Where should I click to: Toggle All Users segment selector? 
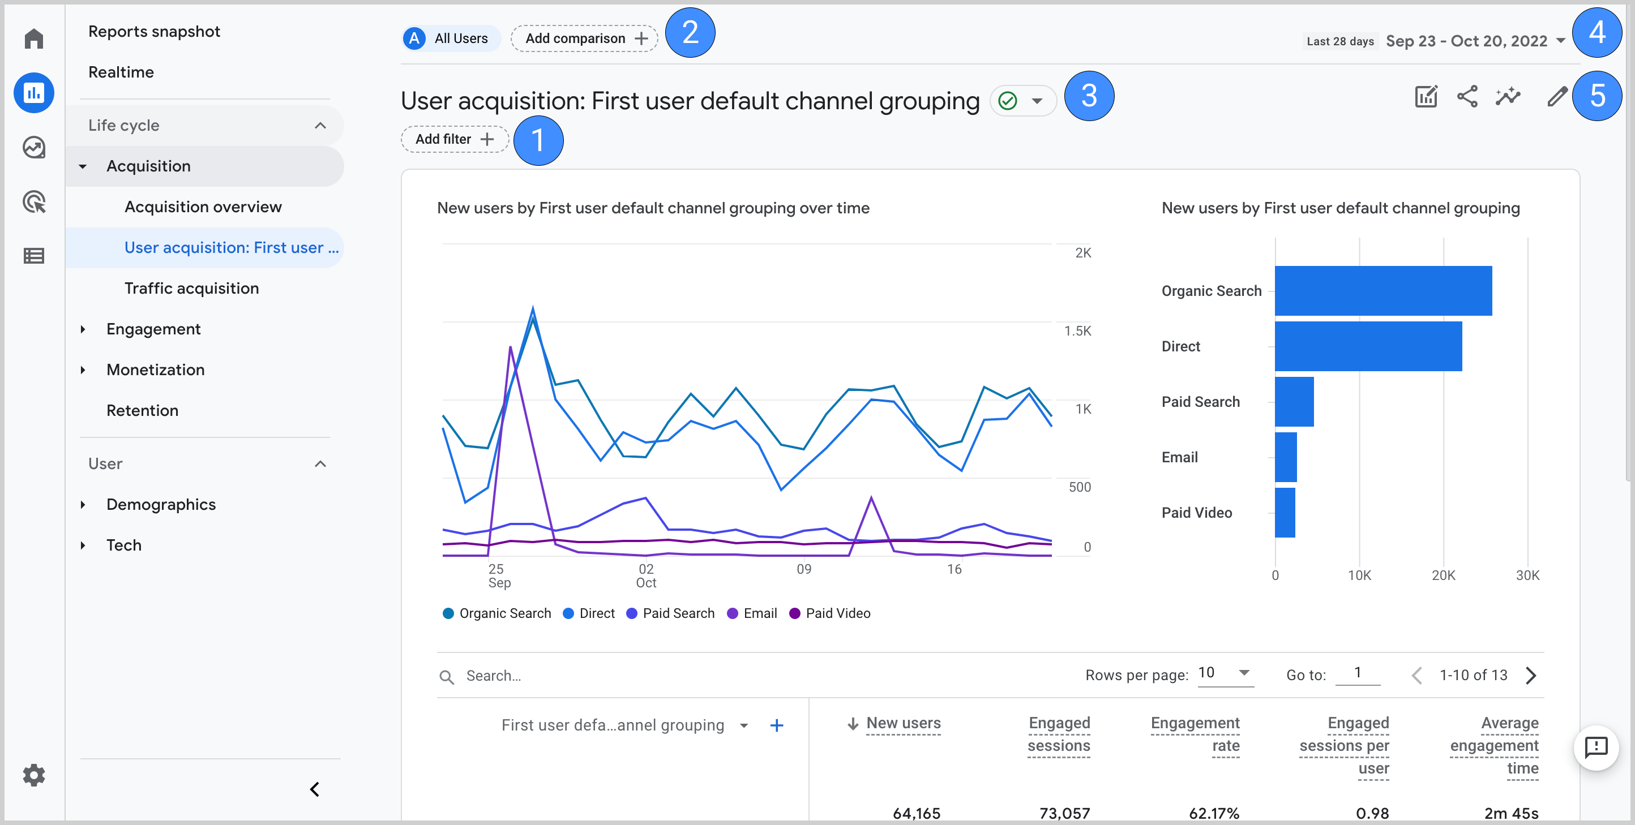(450, 38)
